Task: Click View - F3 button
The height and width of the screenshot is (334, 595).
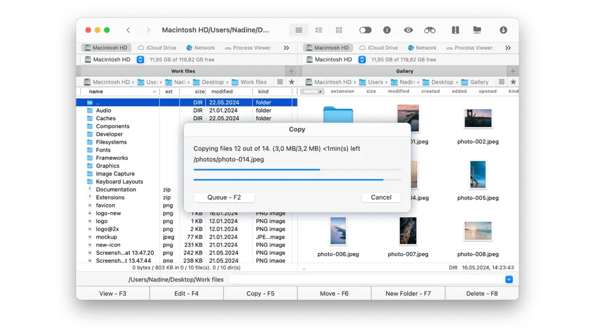Action: click(113, 293)
